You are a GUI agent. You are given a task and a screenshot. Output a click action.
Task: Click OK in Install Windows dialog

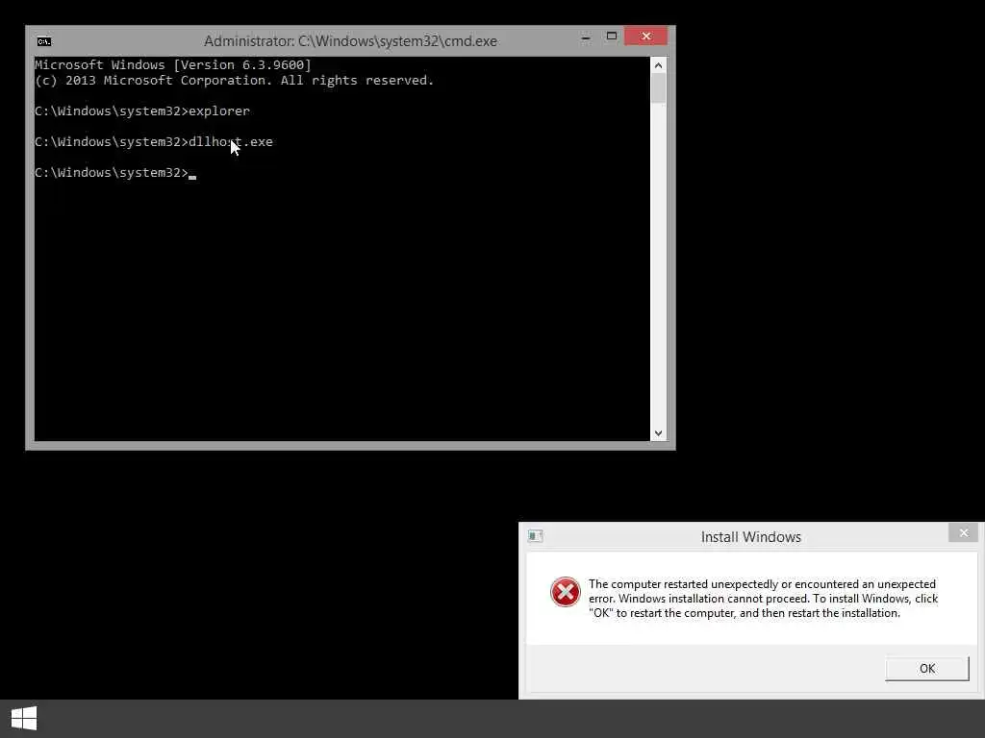926,669
